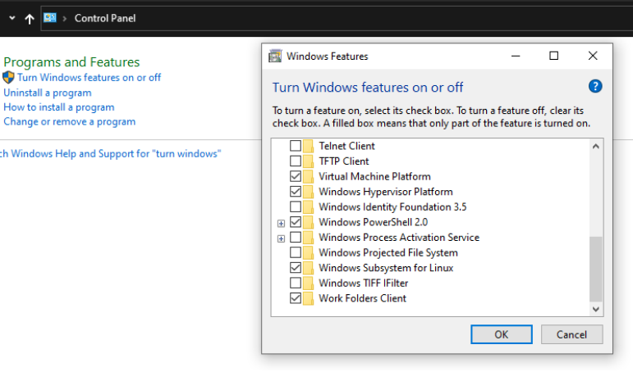Expand the Windows PowerShell 2.0 tree node
Screen dimensions: 633x372
(281, 223)
